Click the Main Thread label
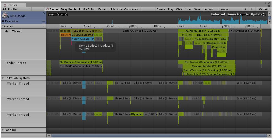273x139 pixels. (x=13, y=31)
